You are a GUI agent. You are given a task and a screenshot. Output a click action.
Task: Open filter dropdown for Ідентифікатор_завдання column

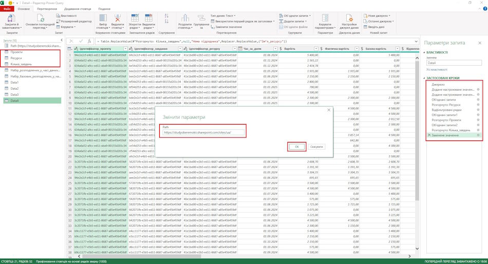click(180, 49)
